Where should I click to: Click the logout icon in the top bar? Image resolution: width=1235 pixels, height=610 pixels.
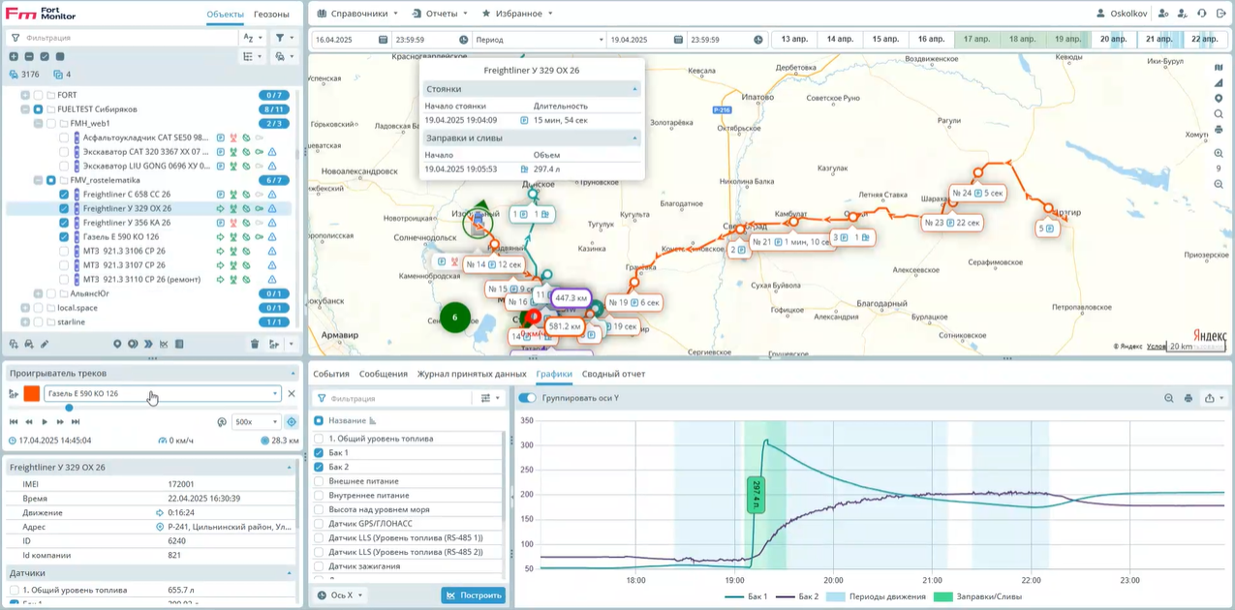(1220, 14)
